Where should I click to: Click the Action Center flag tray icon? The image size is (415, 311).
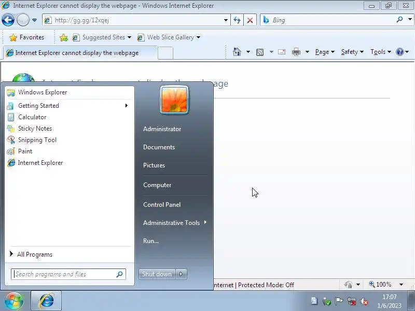point(339,301)
